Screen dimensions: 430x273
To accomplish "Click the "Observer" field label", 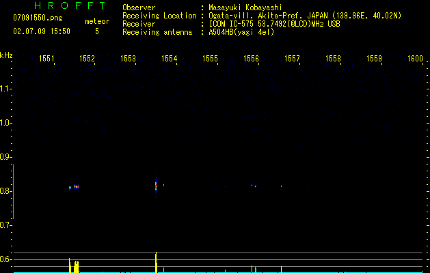I will click(139, 8).
